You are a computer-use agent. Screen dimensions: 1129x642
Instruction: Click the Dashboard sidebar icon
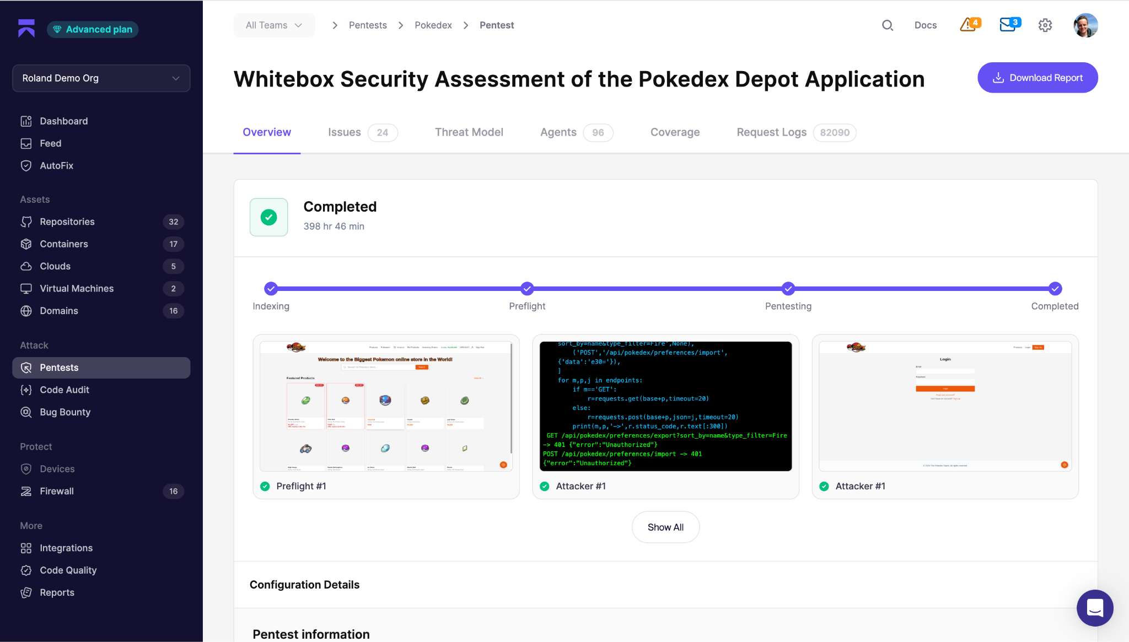tap(26, 121)
